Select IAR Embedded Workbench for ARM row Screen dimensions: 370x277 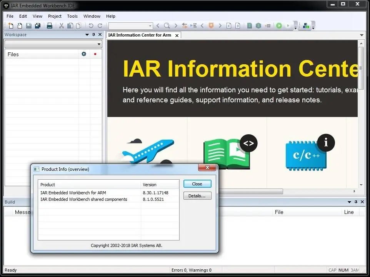(x=108, y=192)
